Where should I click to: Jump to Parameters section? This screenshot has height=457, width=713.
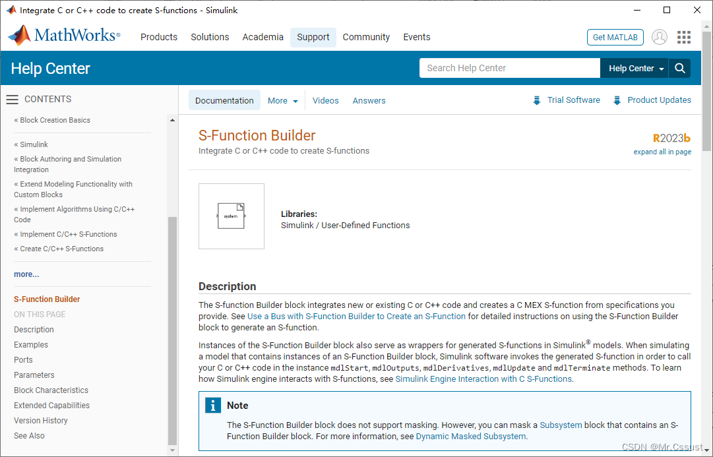tap(34, 375)
